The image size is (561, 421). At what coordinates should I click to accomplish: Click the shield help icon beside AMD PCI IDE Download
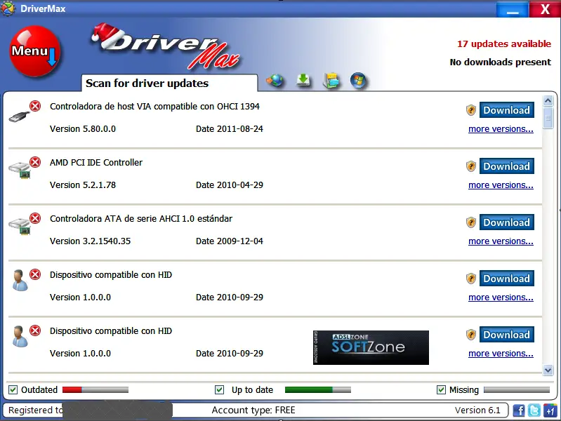tap(471, 166)
